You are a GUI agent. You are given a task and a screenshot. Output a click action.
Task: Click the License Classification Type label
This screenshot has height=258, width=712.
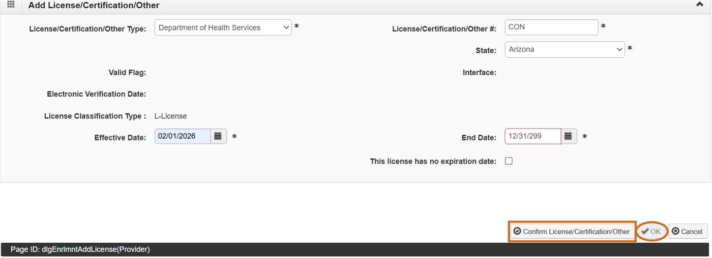tap(95, 116)
